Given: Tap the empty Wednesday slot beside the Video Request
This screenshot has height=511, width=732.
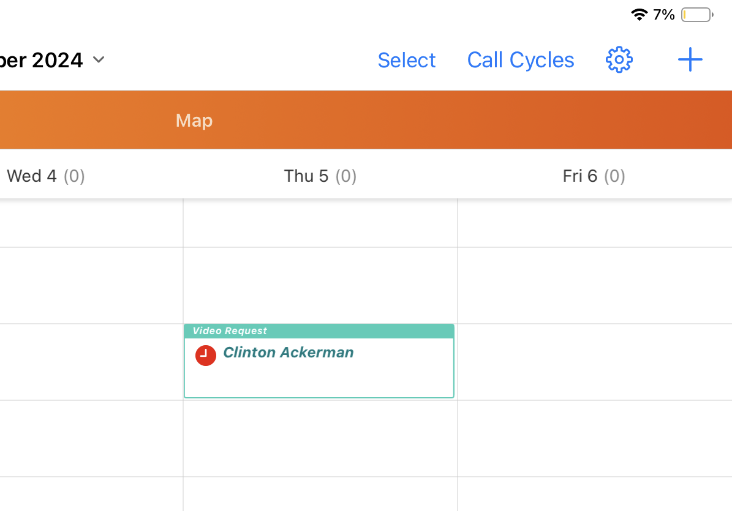Looking at the screenshot, I should click(91, 362).
